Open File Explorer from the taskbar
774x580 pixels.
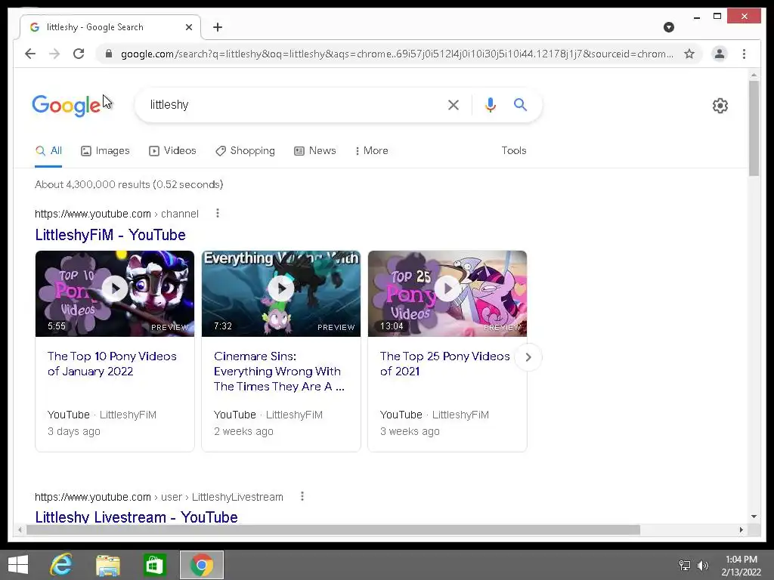click(x=107, y=565)
